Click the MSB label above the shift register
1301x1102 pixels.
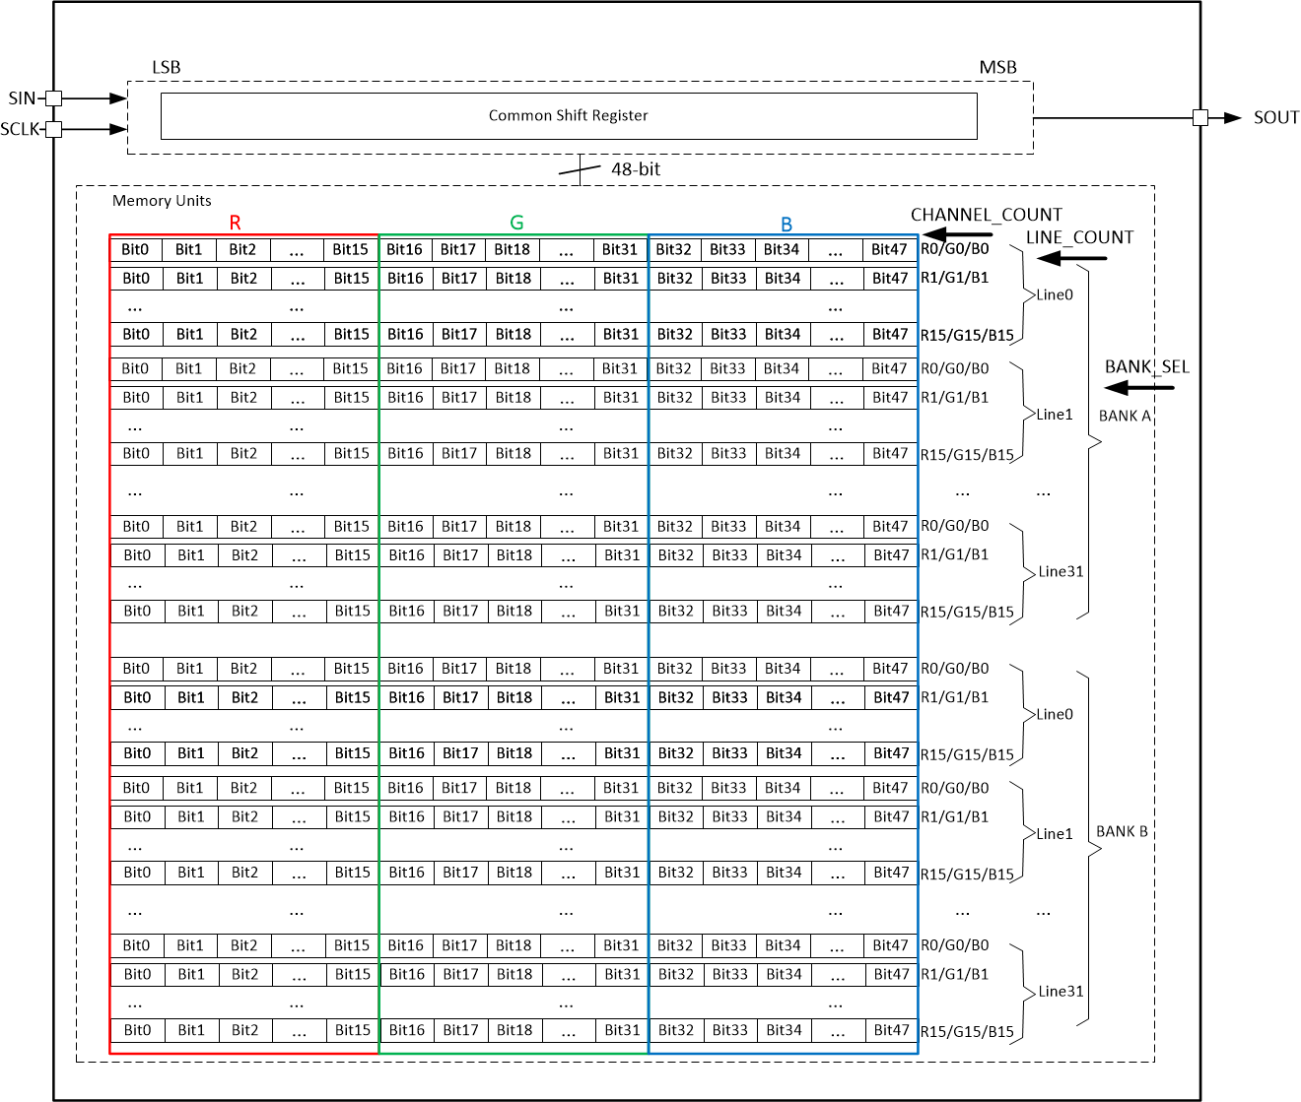pyautogui.click(x=997, y=67)
